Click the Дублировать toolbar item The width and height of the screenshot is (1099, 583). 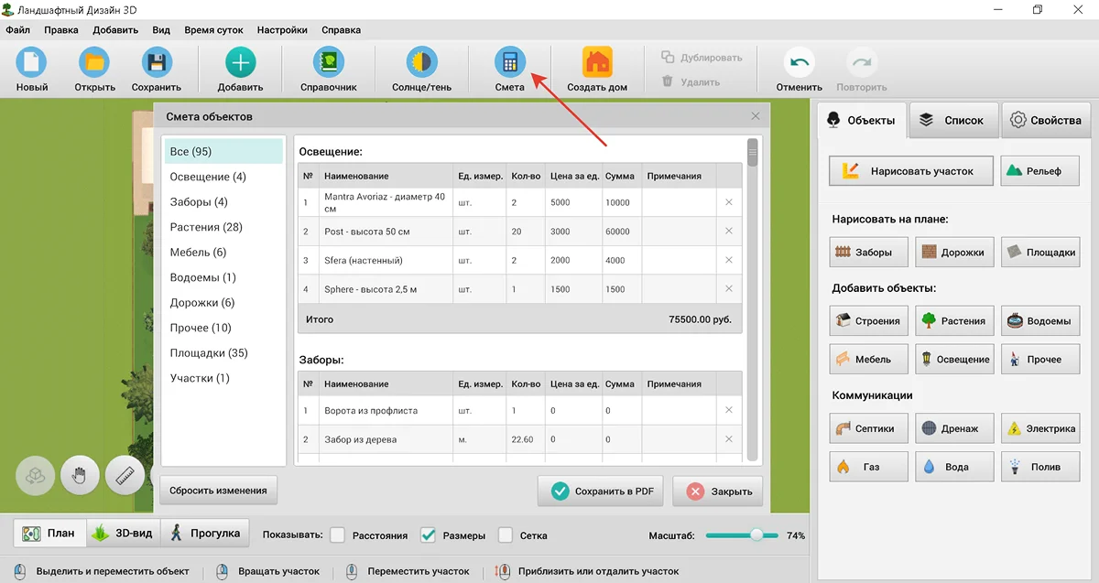coord(702,57)
